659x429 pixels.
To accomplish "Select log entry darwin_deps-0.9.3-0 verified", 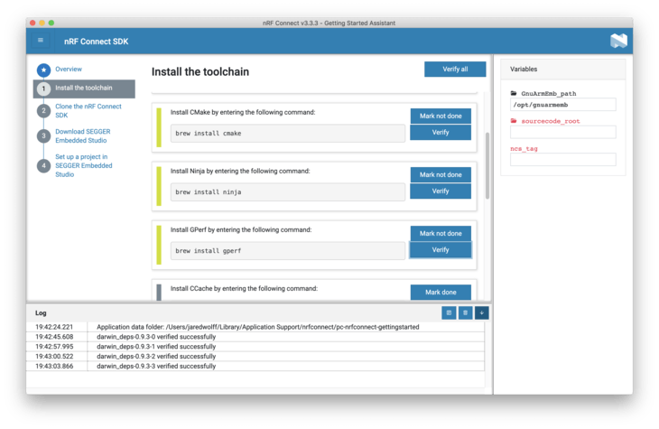I will point(255,337).
